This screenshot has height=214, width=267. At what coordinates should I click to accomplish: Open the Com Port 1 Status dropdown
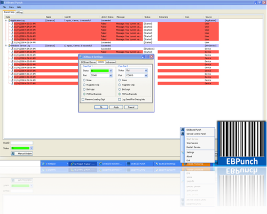(x=111, y=70)
